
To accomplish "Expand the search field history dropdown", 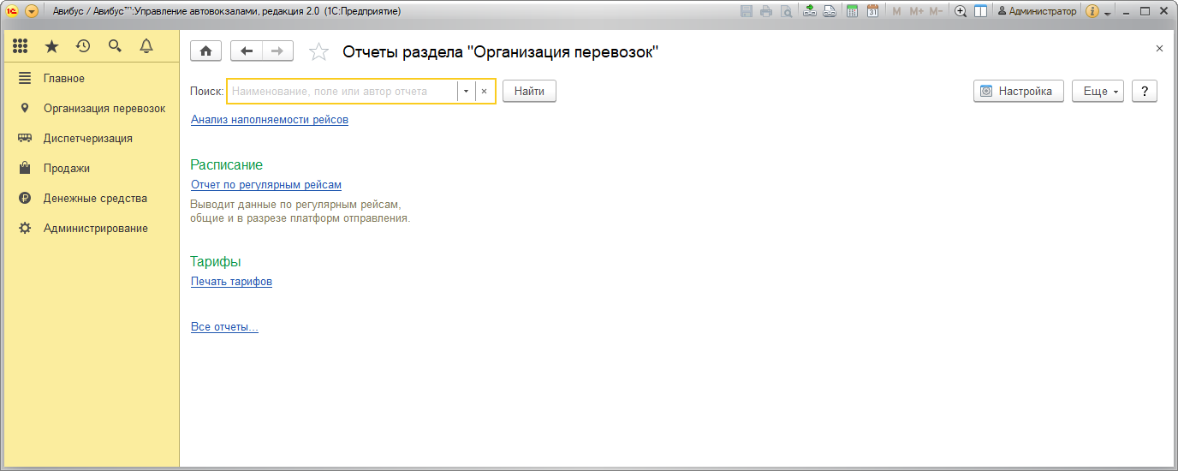I will 466,92.
